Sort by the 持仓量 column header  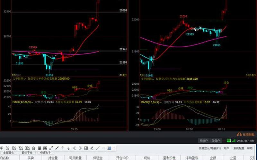[x=53, y=158]
